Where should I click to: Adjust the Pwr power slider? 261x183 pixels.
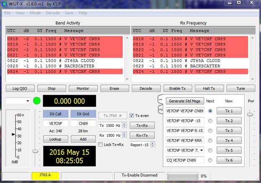250,114
